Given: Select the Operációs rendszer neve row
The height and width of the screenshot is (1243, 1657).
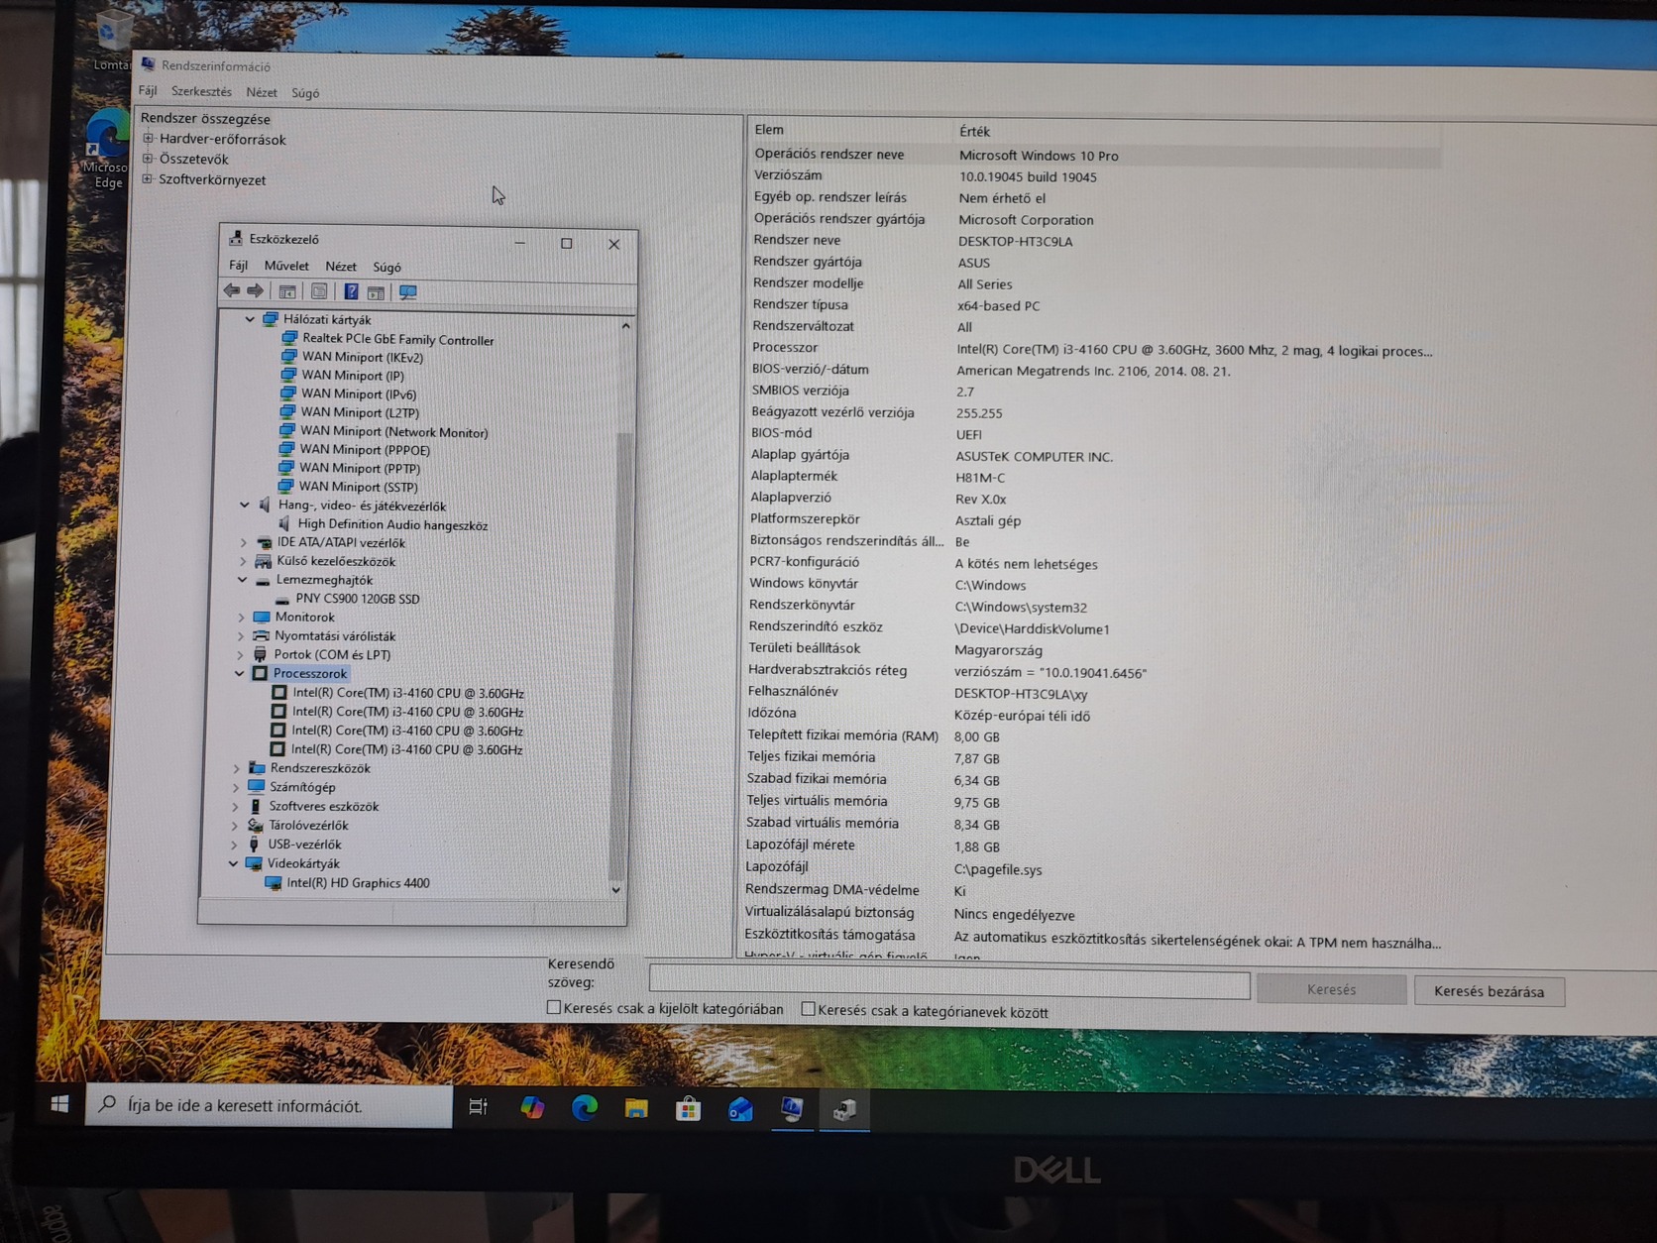Looking at the screenshot, I should 1094,155.
